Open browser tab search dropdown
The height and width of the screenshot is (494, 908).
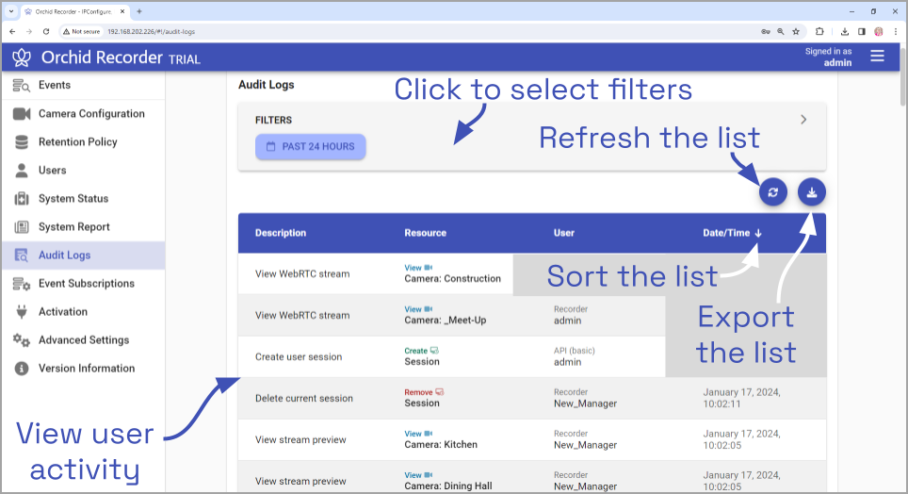pos(11,11)
